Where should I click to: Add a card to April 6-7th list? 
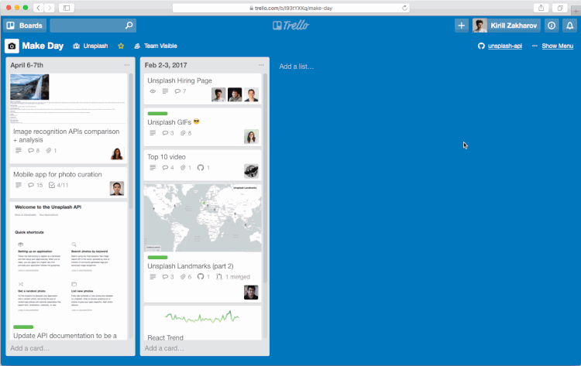(29, 348)
